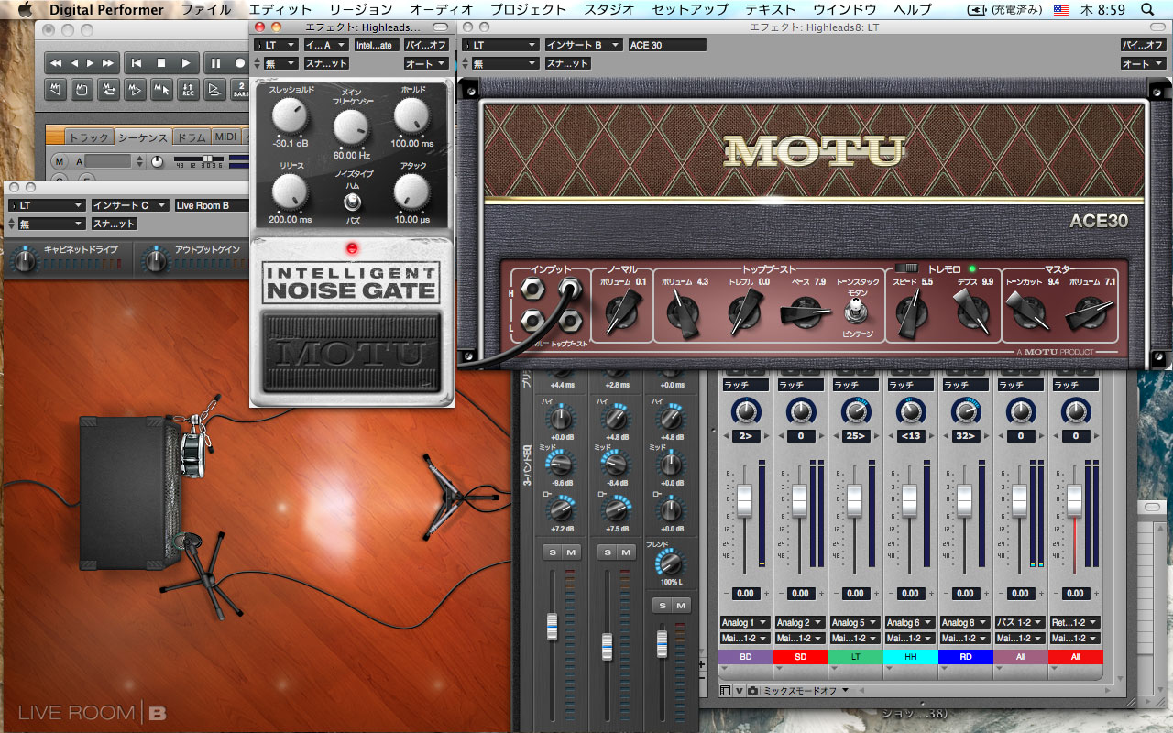Open the Mix Mode Off dropdown

pos(806,690)
